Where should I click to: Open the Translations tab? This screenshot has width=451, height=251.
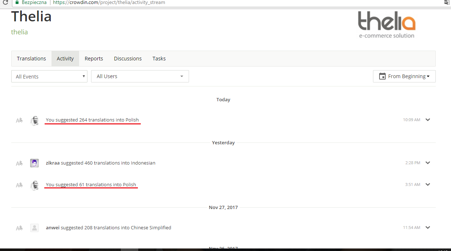32,59
